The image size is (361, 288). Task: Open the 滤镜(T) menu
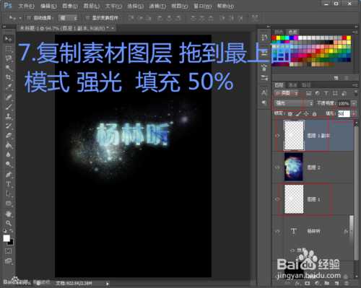coord(157,6)
